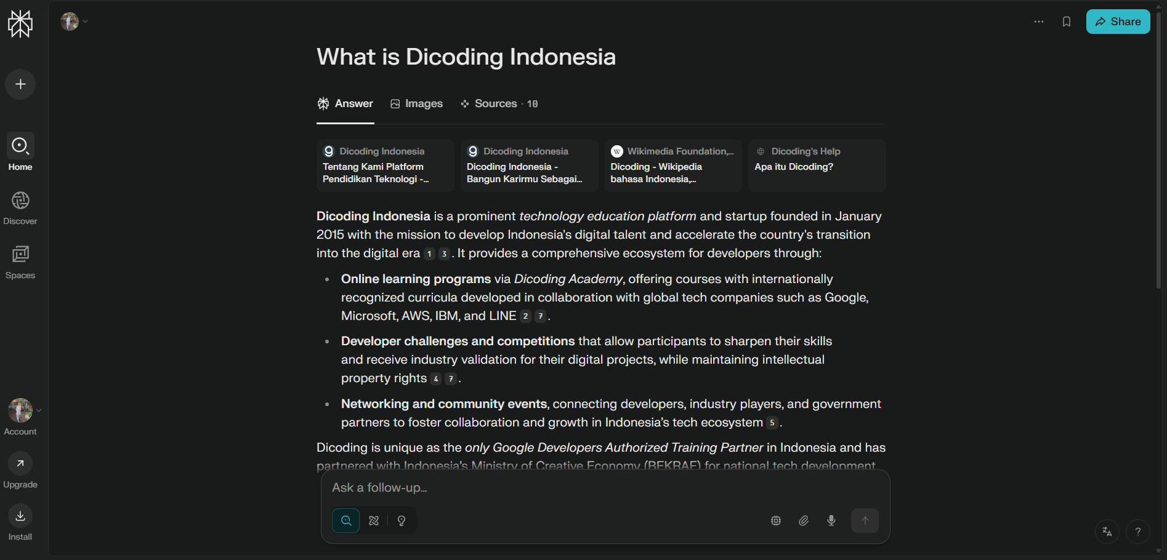This screenshot has height=560, width=1167.
Task: Click the Upgrade arrow icon
Action: tap(20, 463)
